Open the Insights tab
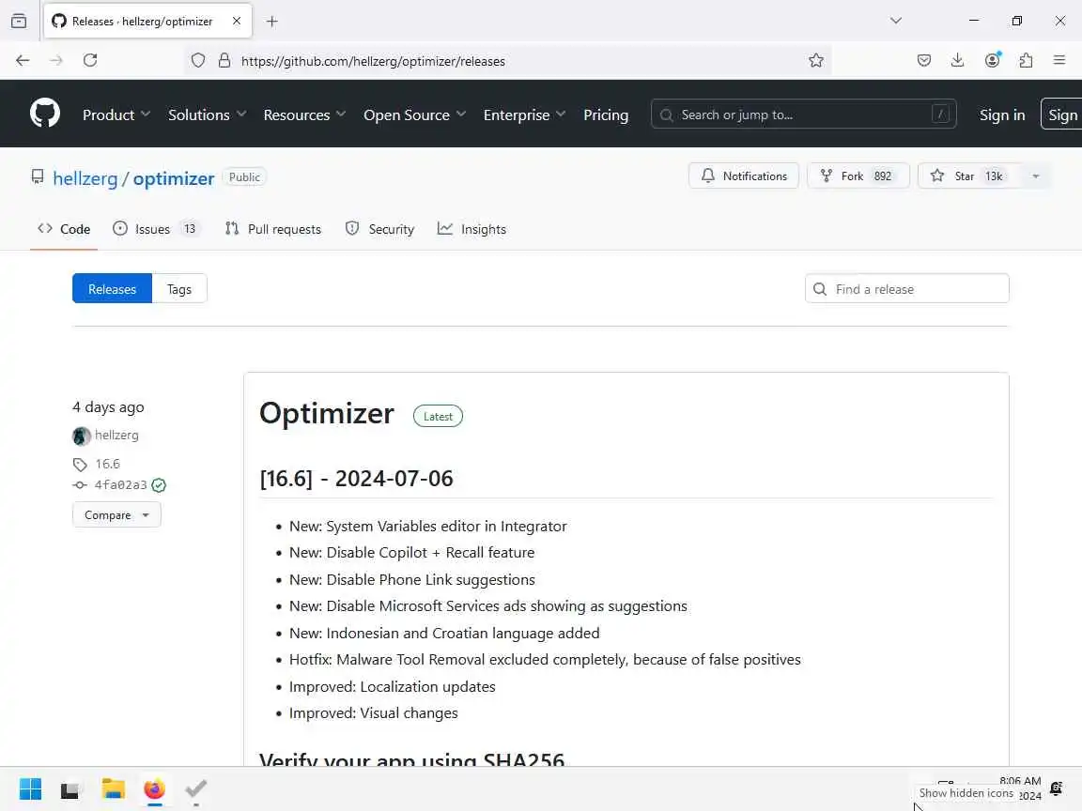Viewport: 1082px width, 811px height. tap(472, 229)
